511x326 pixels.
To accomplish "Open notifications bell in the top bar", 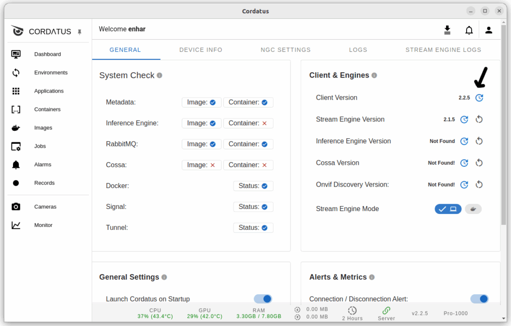I will [x=469, y=30].
